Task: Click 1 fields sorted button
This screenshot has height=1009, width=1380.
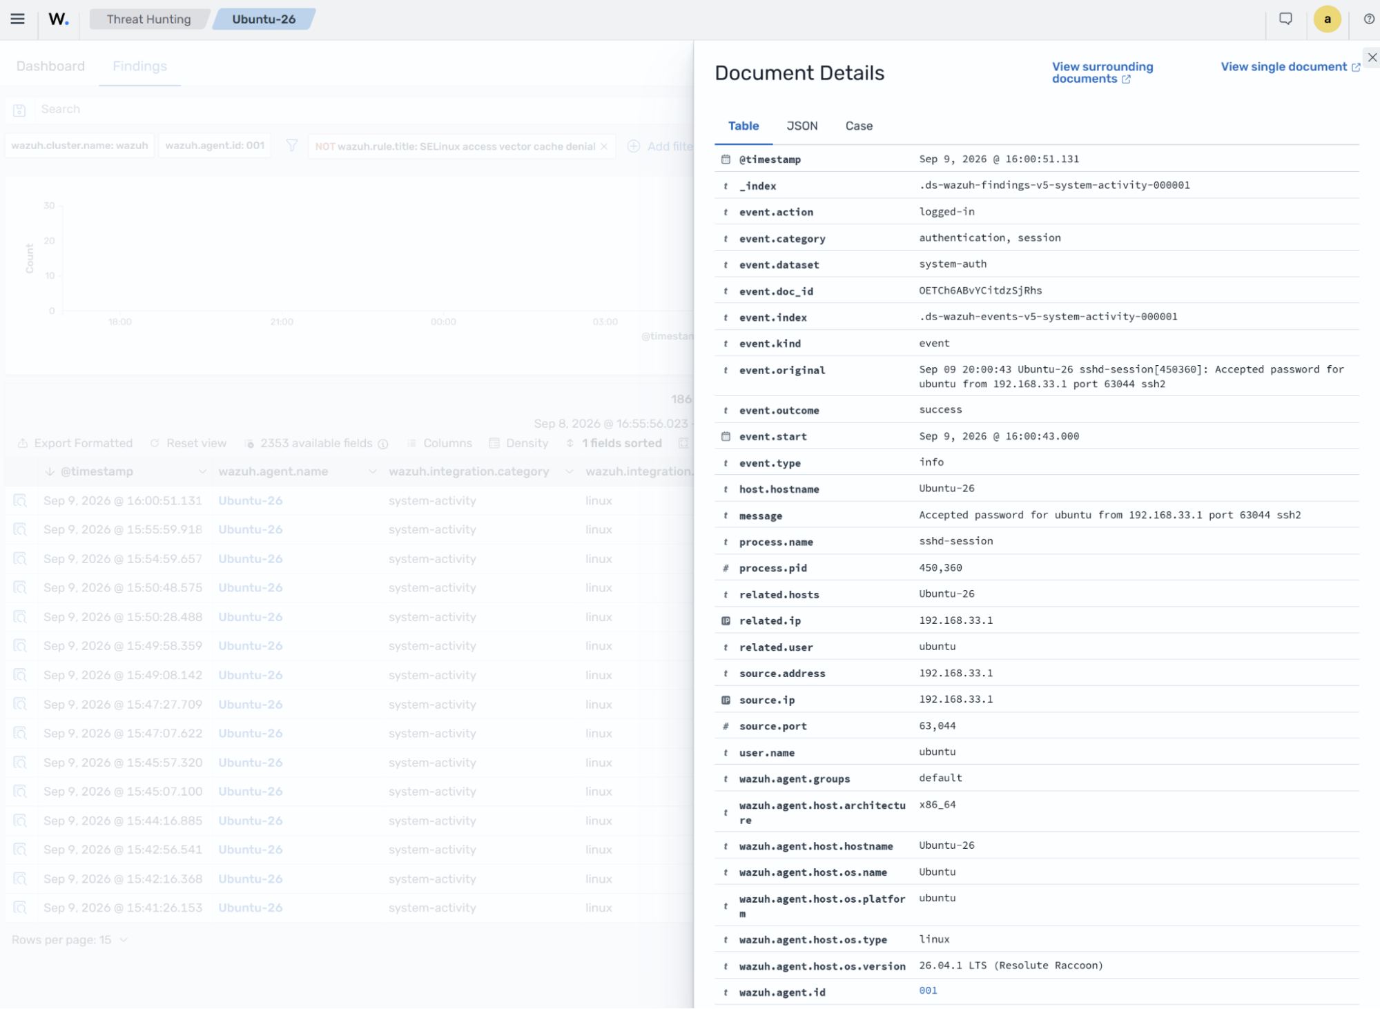Action: 614,443
